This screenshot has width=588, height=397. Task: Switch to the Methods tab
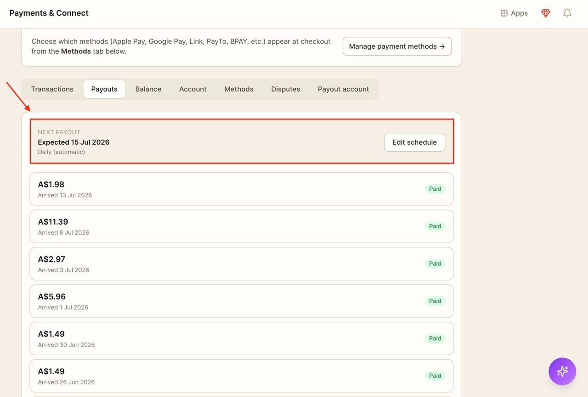(x=239, y=89)
